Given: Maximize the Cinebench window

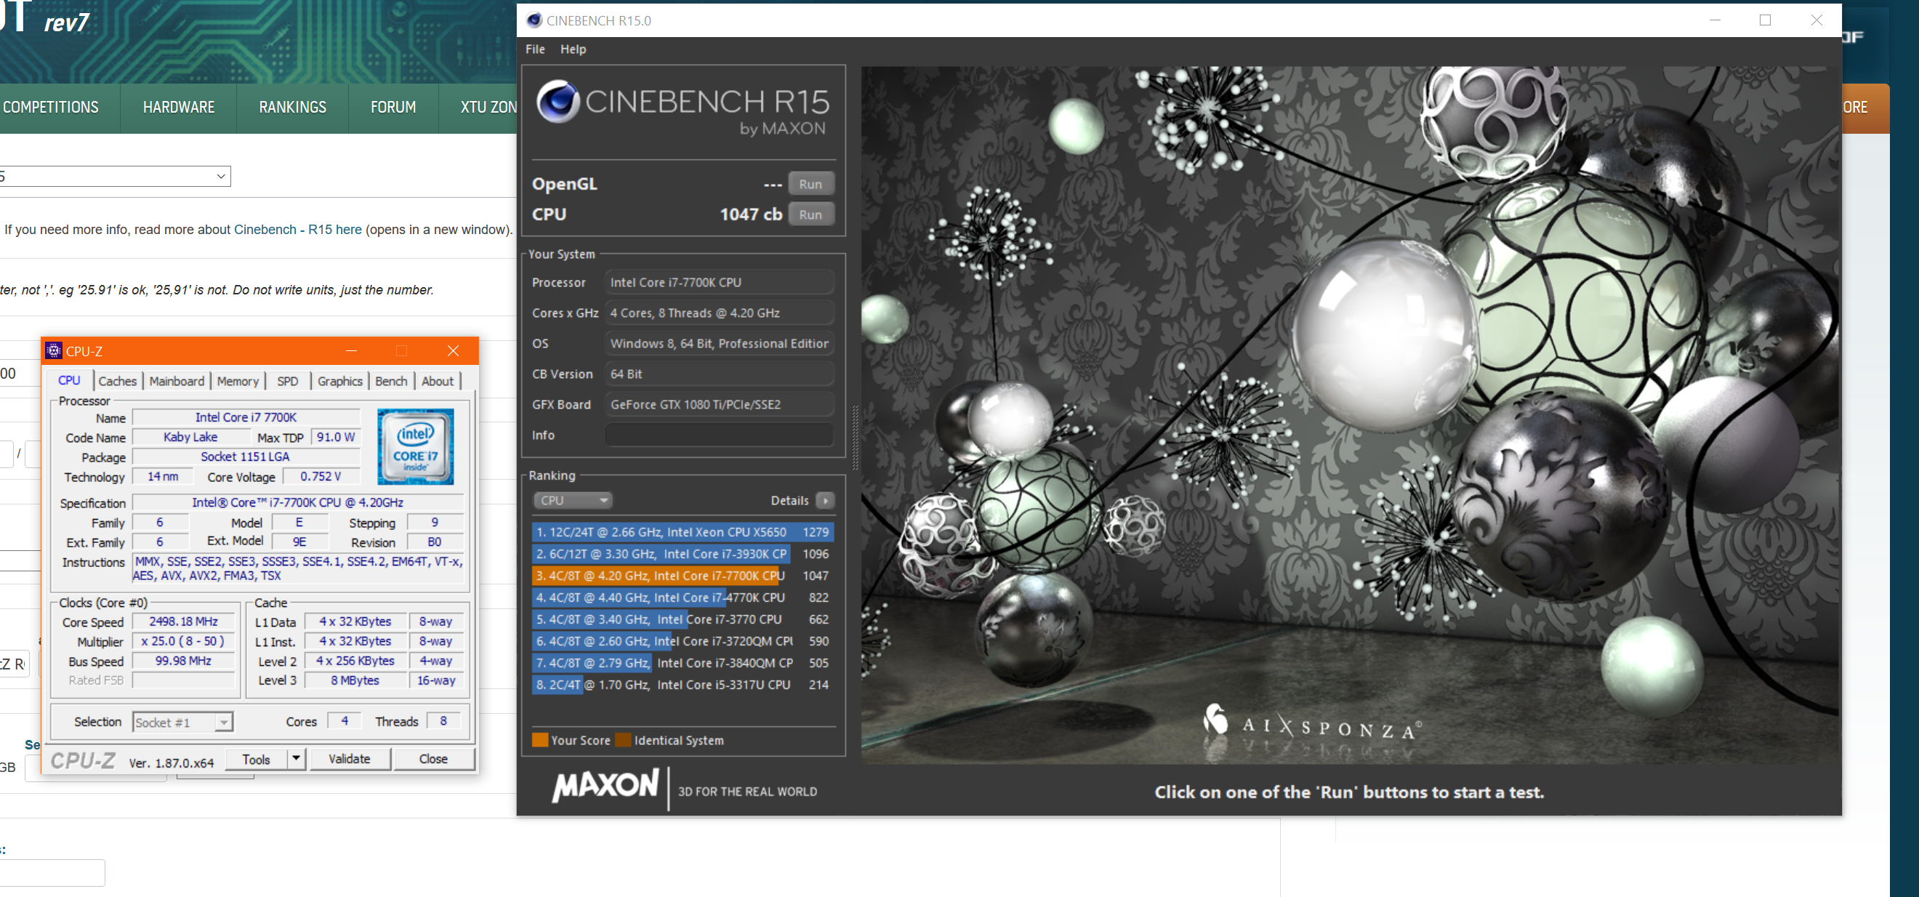Looking at the screenshot, I should pyautogui.click(x=1765, y=20).
